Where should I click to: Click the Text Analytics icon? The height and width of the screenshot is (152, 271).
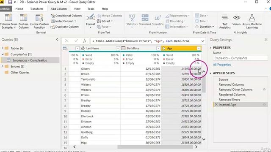coord(225,17)
